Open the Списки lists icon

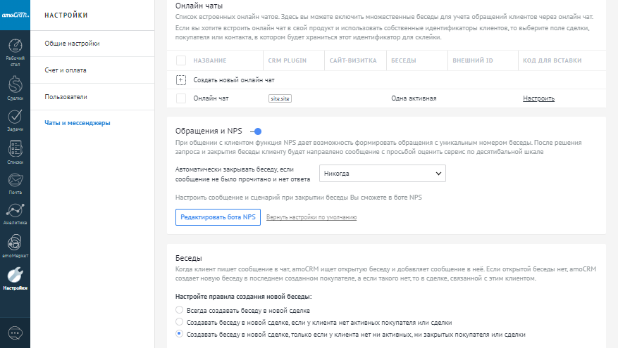[x=15, y=150]
